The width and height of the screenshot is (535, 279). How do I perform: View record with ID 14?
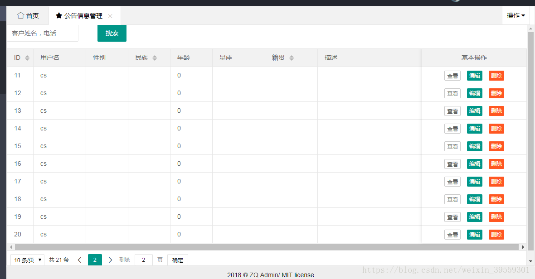point(452,129)
